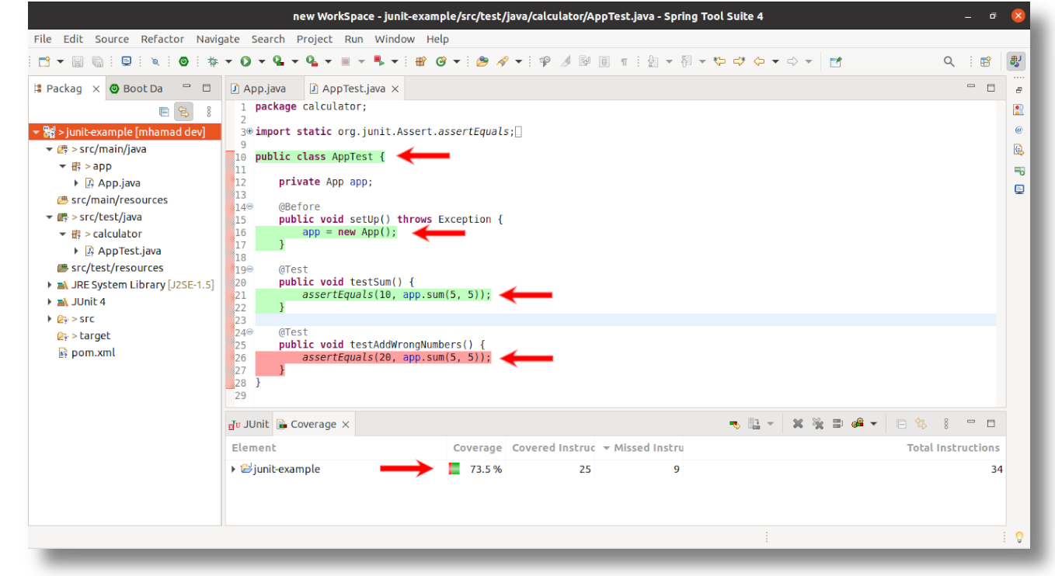Click the Relaunch red square-play icon

pyautogui.click(x=378, y=61)
